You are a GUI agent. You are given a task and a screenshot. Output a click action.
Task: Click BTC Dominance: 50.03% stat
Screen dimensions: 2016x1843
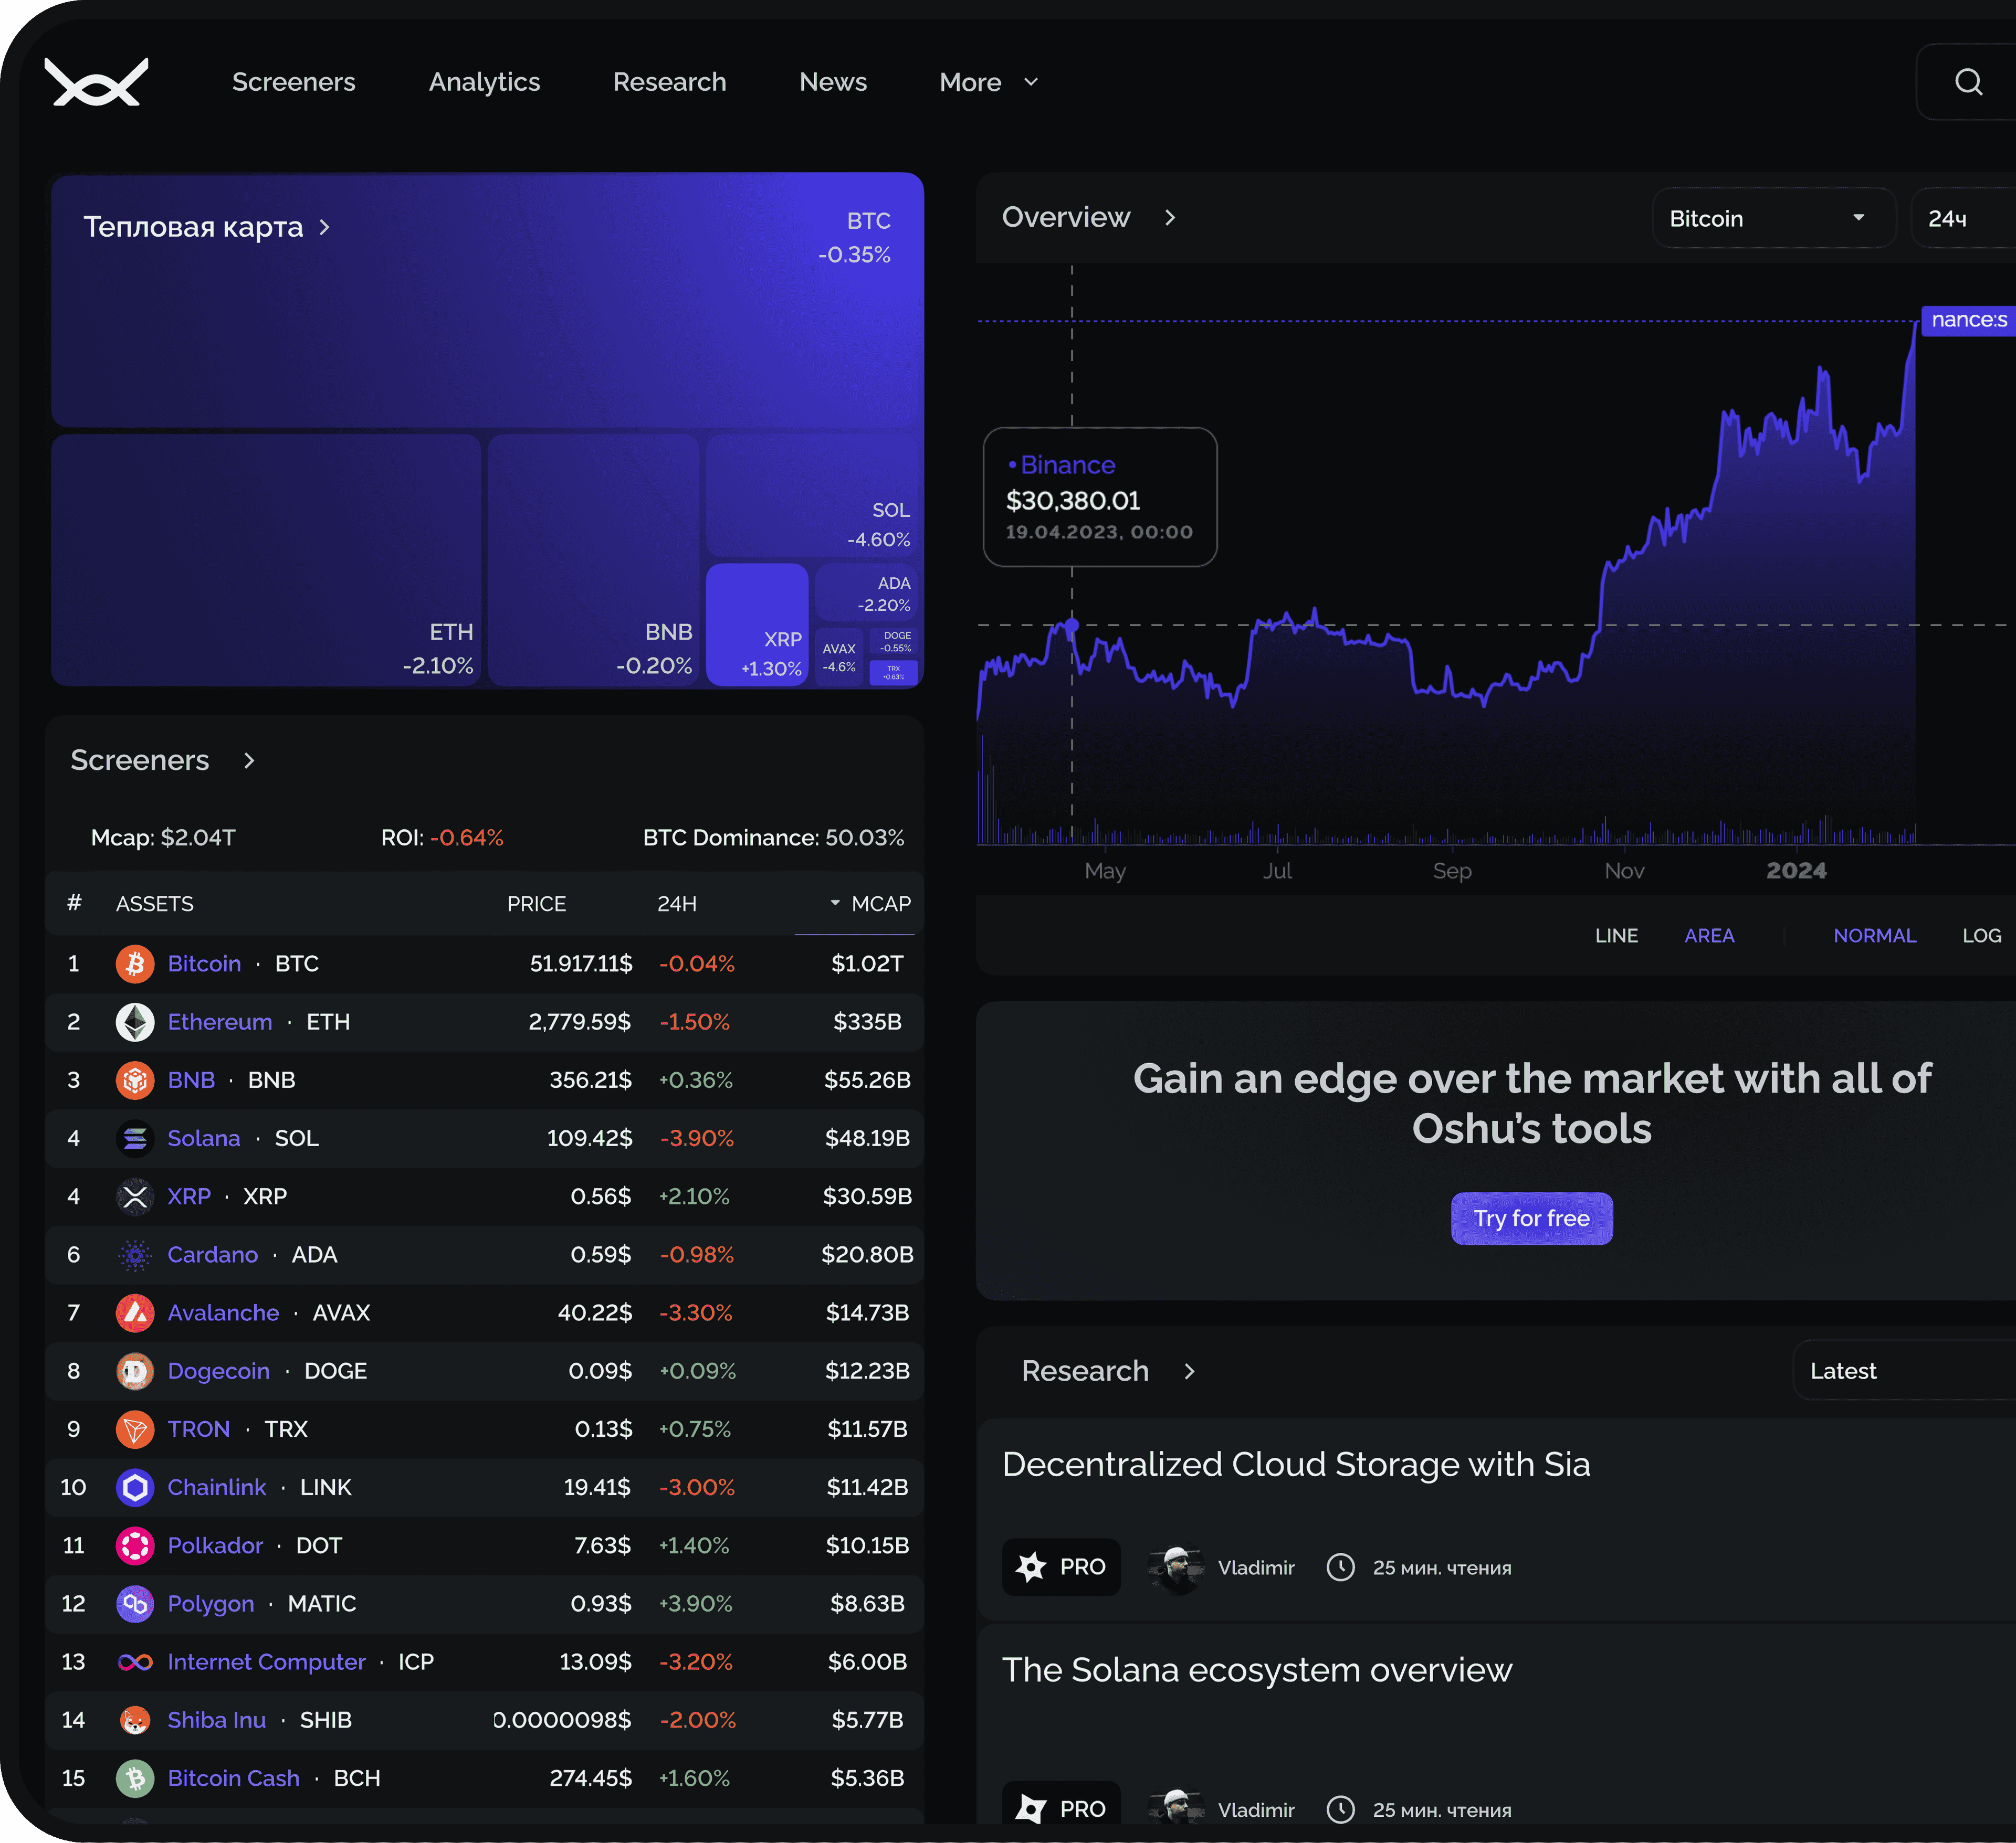(x=773, y=838)
